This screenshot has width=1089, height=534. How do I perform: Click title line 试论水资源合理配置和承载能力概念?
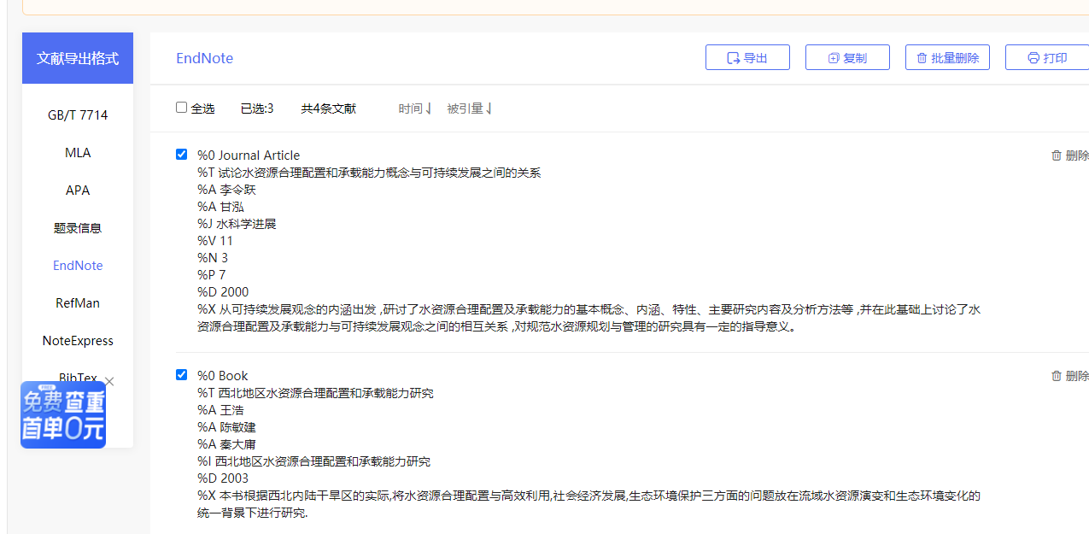[x=369, y=173]
